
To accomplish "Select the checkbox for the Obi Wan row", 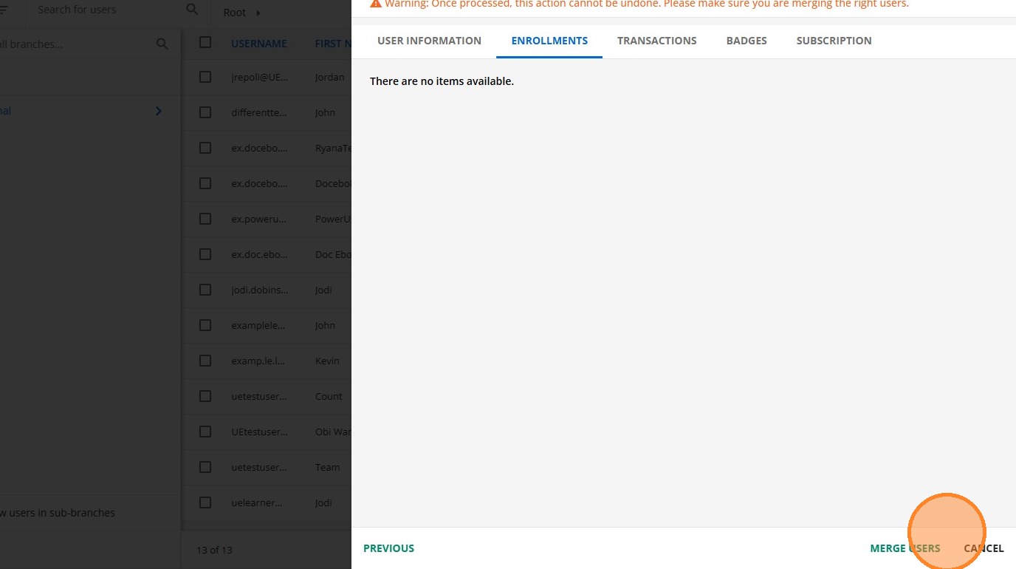I will (205, 432).
